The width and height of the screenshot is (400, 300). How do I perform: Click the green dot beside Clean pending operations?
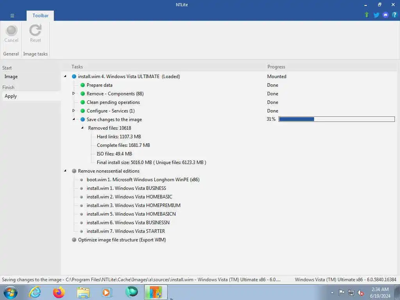pyautogui.click(x=83, y=102)
